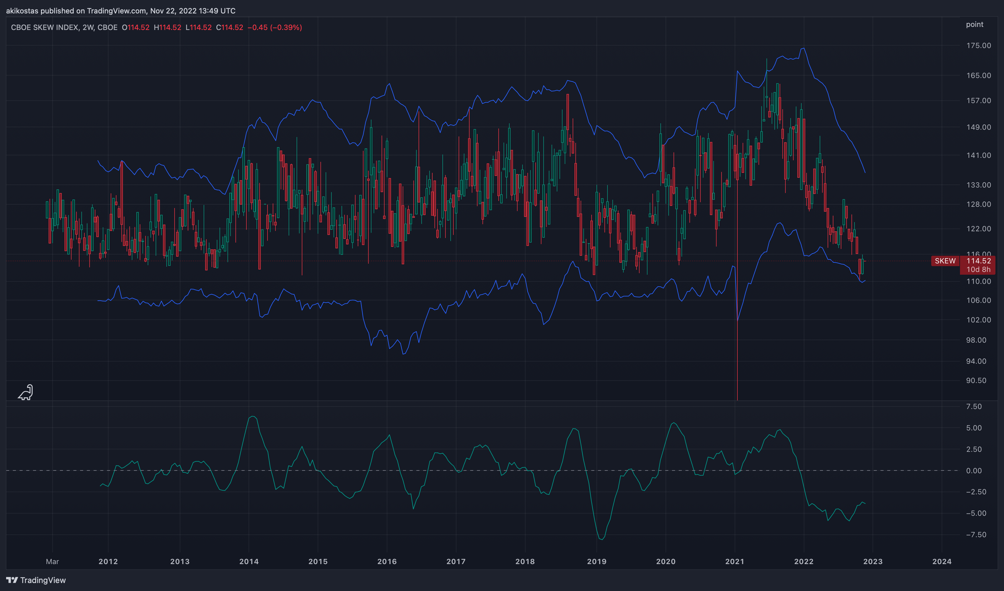1004x591 pixels.
Task: Click the 2022 label on time axis
Action: tap(804, 562)
